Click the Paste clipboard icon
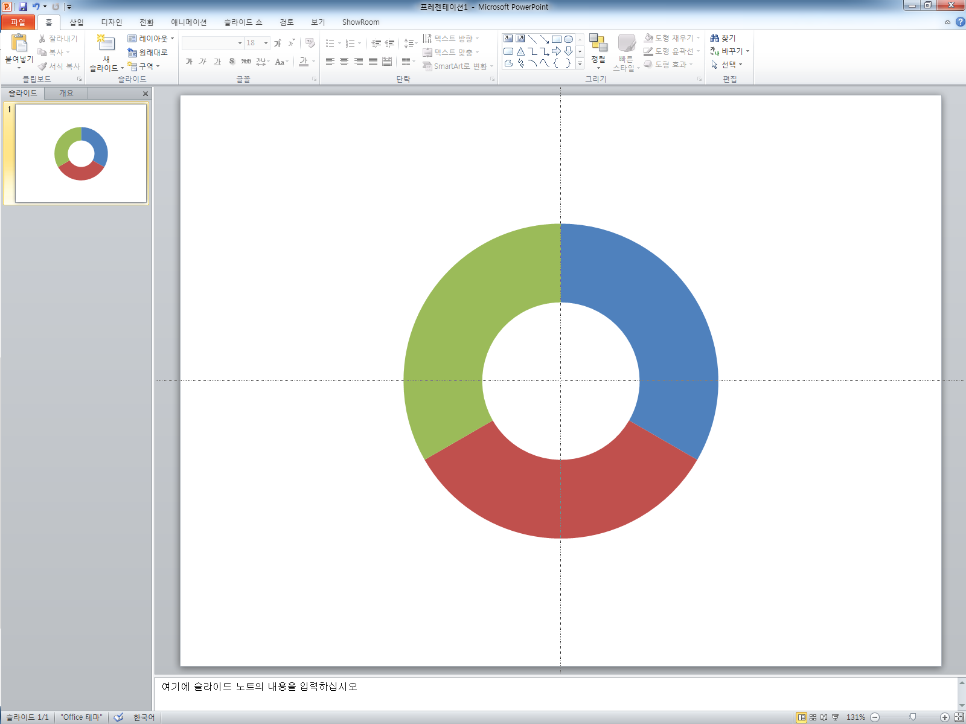This screenshot has width=966, height=724. (x=19, y=43)
